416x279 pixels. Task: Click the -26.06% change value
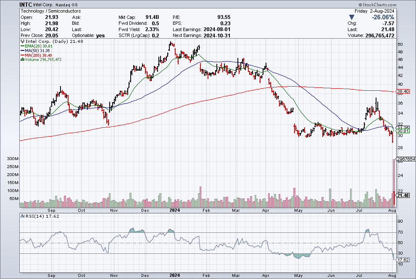click(x=383, y=17)
